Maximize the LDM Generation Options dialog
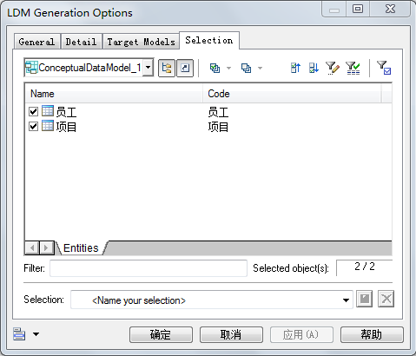 coord(358,9)
